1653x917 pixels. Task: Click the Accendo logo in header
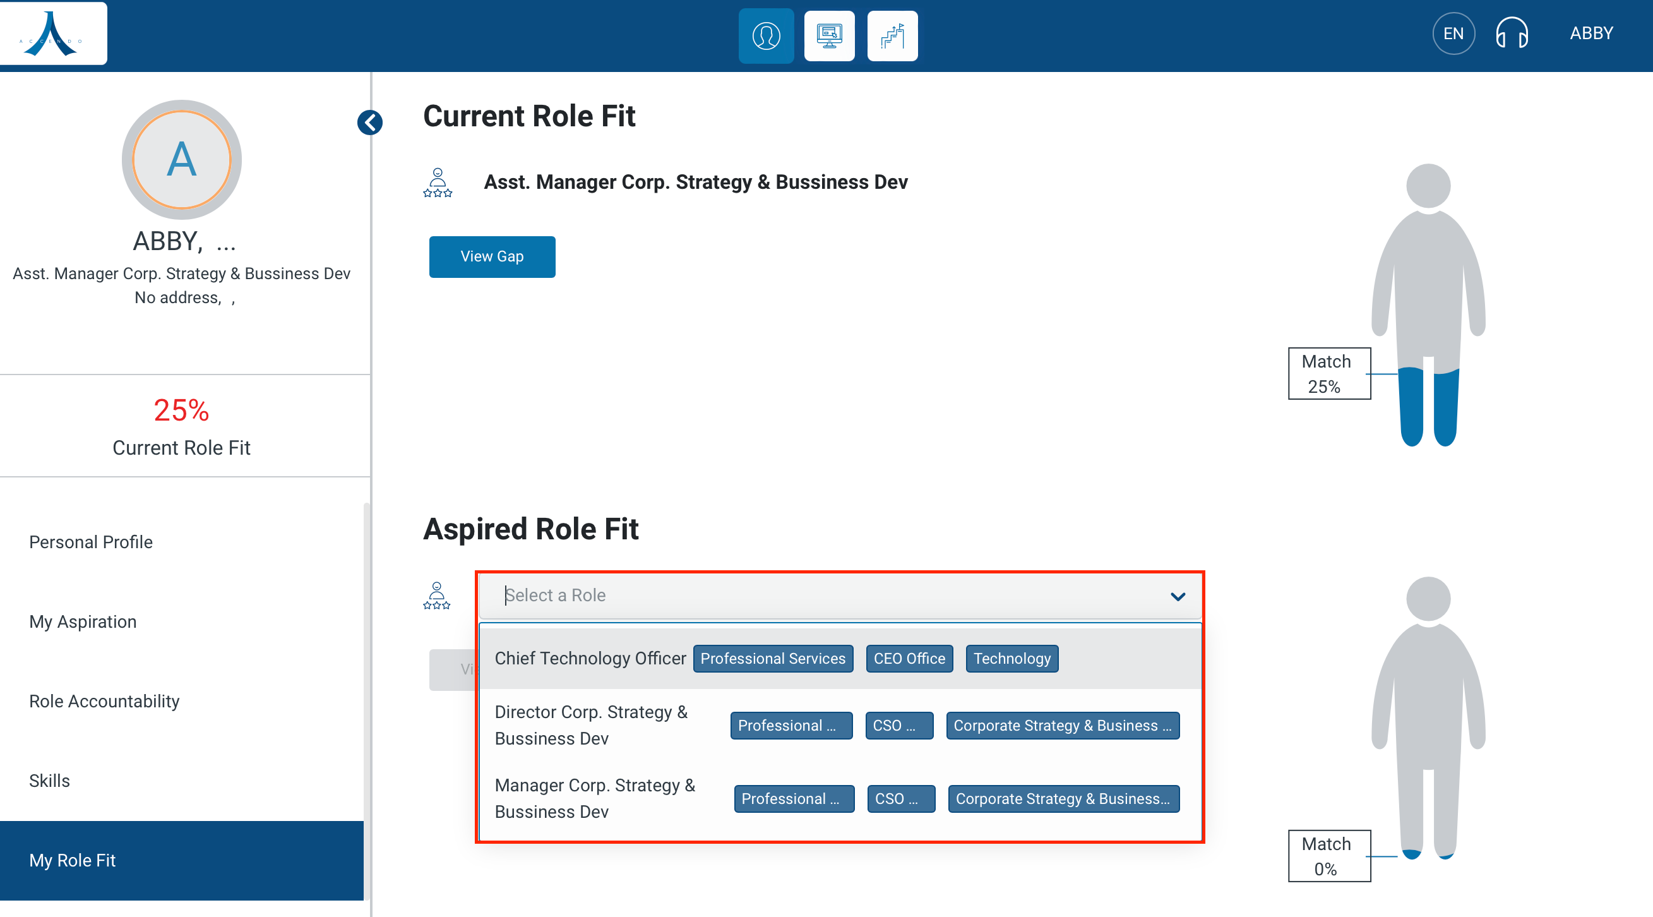[x=52, y=33]
